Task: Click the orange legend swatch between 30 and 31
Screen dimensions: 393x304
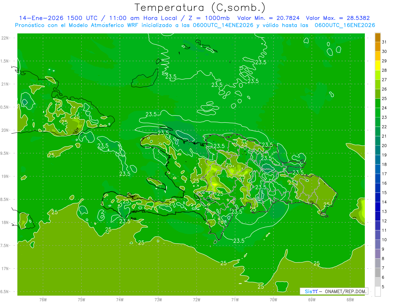Action: [378, 47]
